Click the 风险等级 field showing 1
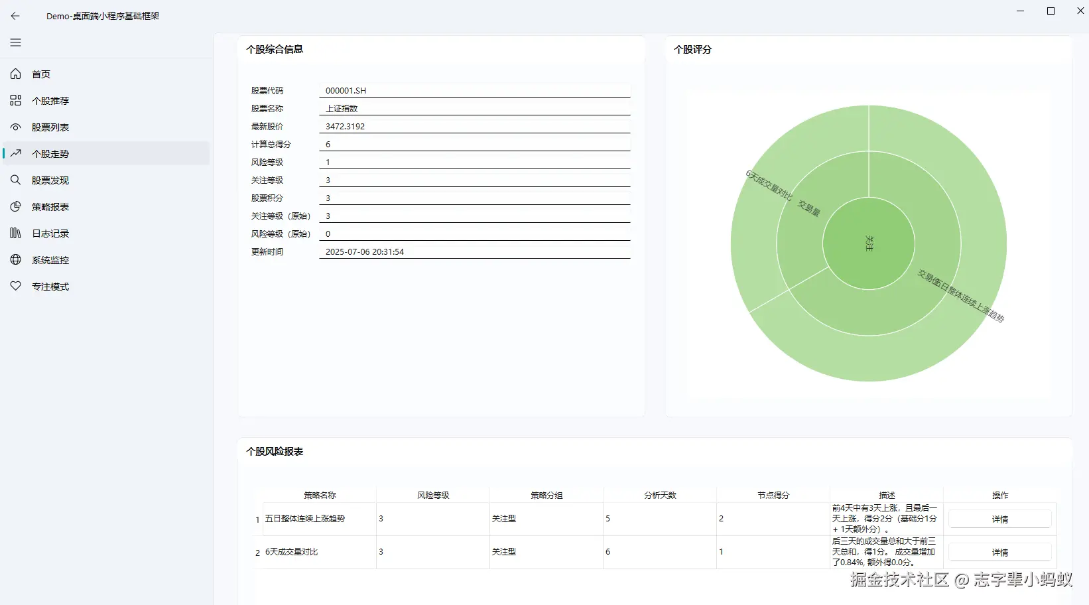 pos(474,162)
